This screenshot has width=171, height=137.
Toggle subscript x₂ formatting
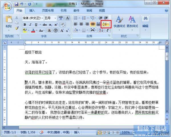tap(50, 25)
